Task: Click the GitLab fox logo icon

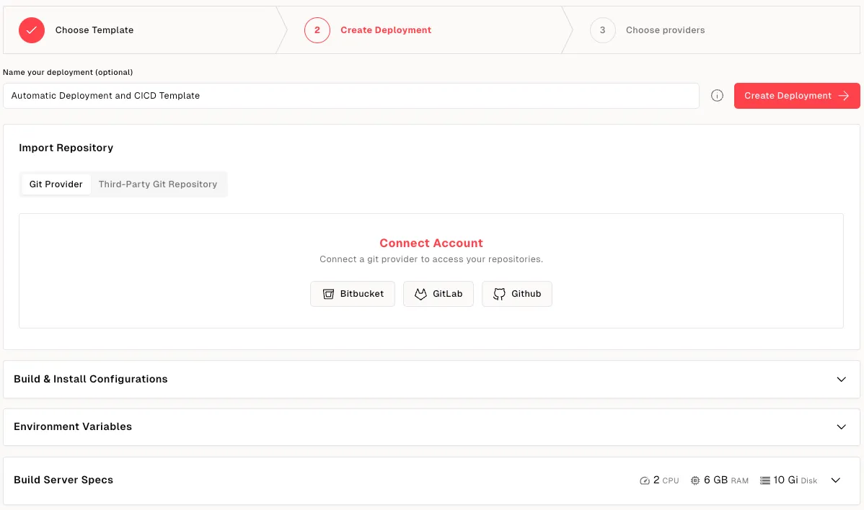Action: (x=421, y=294)
